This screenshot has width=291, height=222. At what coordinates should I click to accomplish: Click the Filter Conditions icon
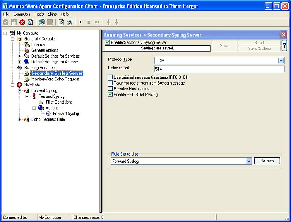coord(41,102)
